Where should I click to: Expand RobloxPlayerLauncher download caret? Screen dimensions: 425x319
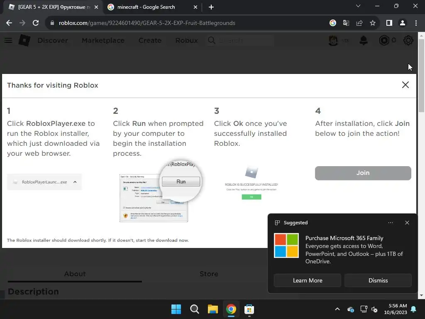coord(75,182)
